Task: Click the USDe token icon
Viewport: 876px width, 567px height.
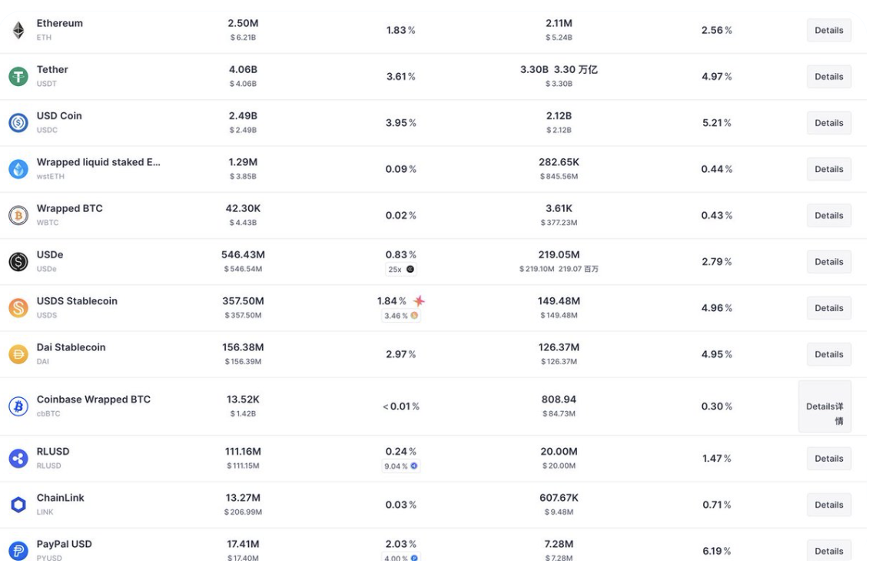Action: point(18,262)
